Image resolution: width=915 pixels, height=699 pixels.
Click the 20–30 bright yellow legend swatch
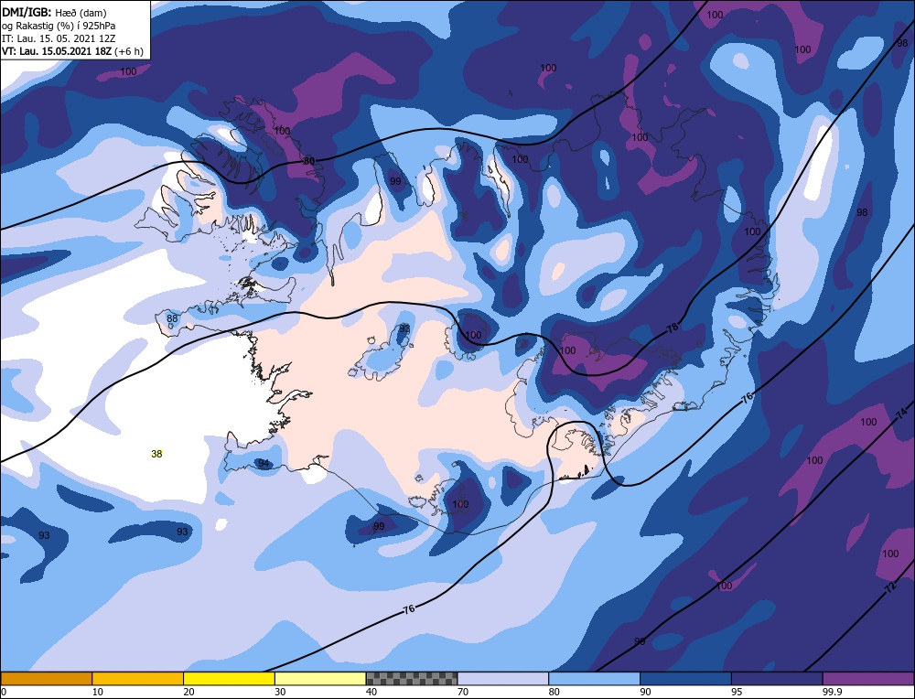229,678
